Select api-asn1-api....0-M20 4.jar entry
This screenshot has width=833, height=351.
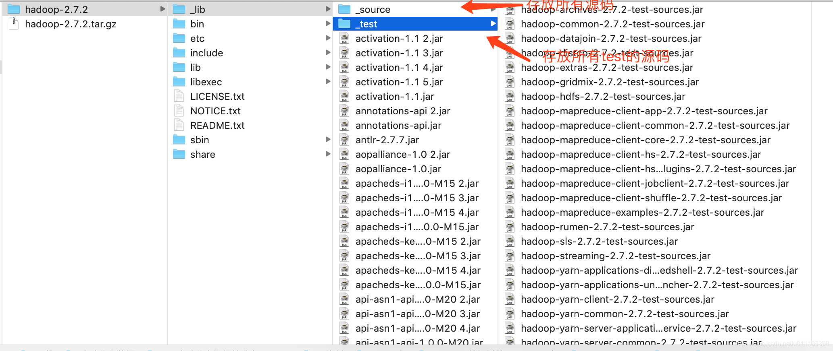[418, 328]
